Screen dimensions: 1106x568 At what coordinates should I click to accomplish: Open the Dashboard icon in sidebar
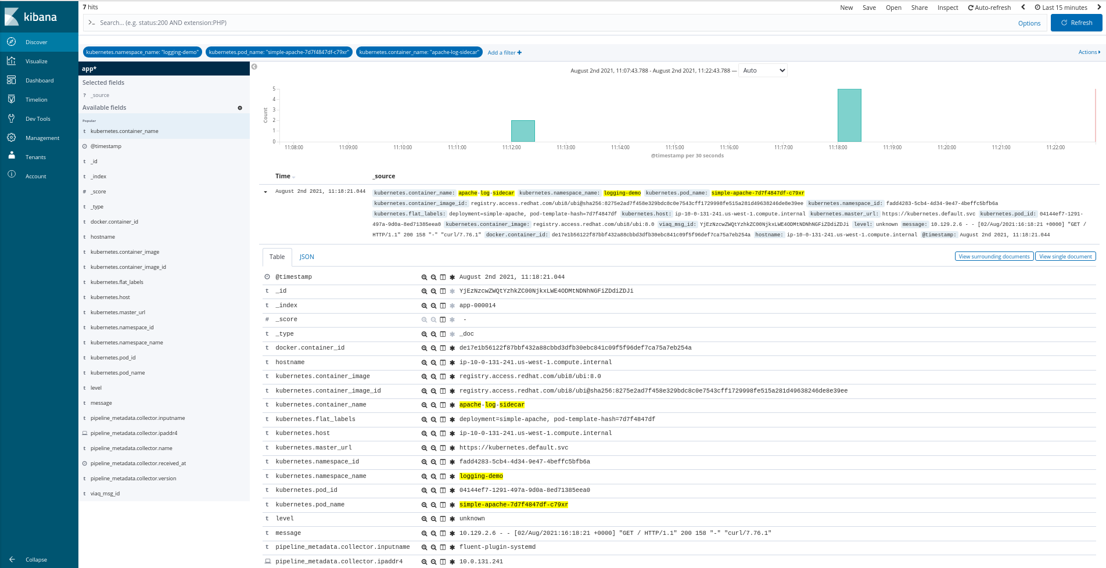pos(11,80)
